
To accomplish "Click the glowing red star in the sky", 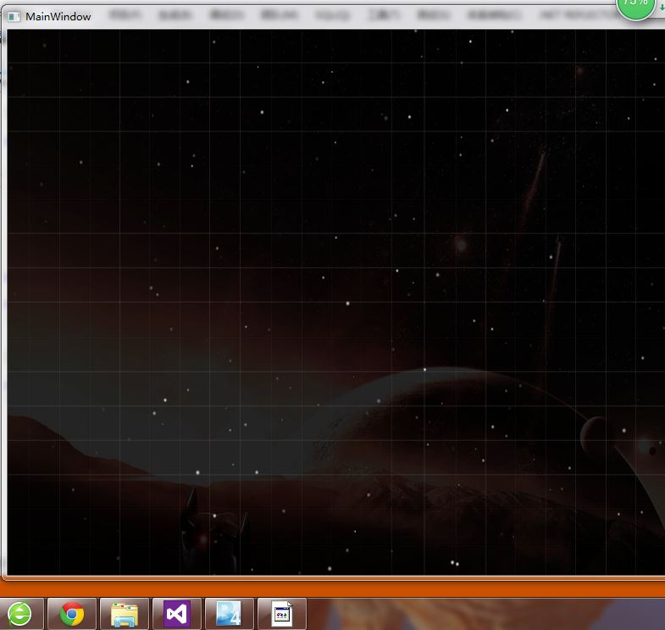I will tap(461, 245).
